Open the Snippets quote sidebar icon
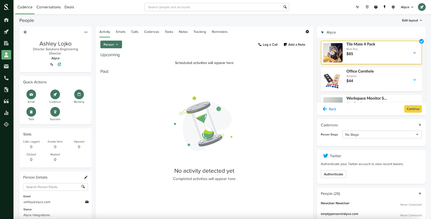Screen dimensions: 431x219 (6, 101)
